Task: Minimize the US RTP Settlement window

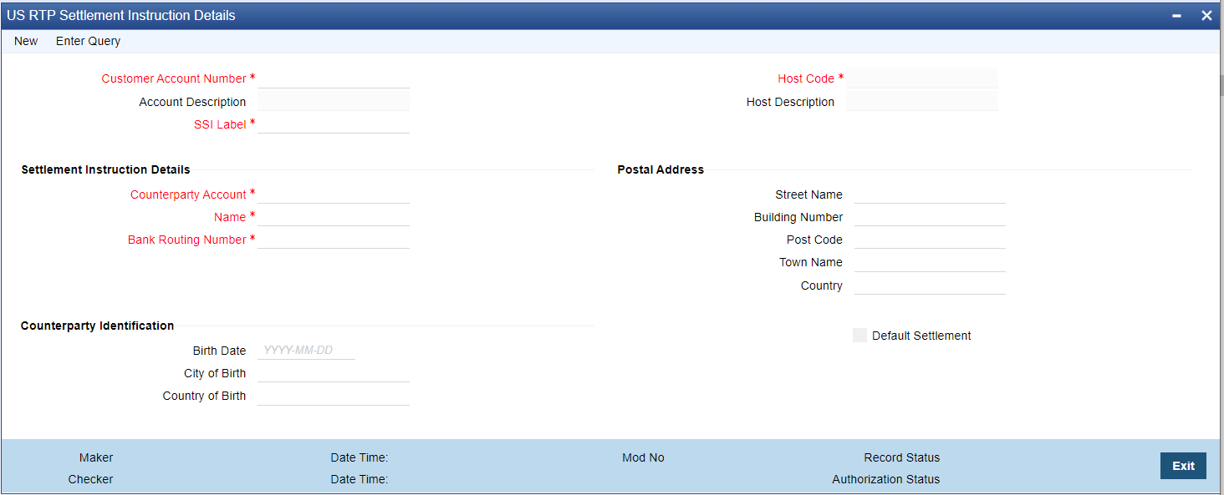Action: coord(1177,16)
